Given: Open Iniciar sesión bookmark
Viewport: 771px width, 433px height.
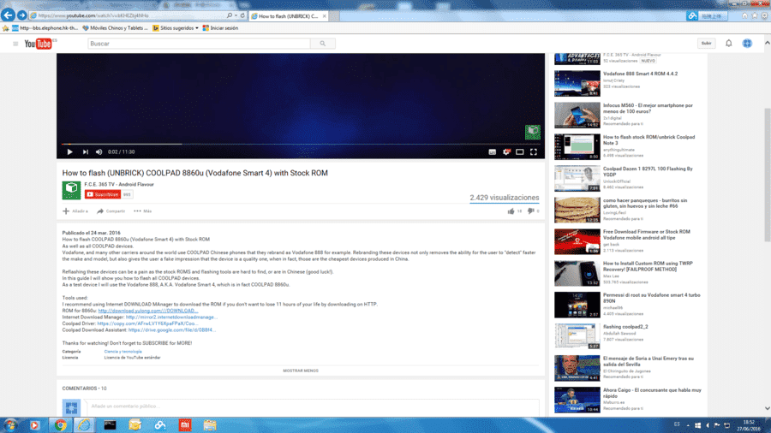Looking at the screenshot, I should tap(220, 28).
